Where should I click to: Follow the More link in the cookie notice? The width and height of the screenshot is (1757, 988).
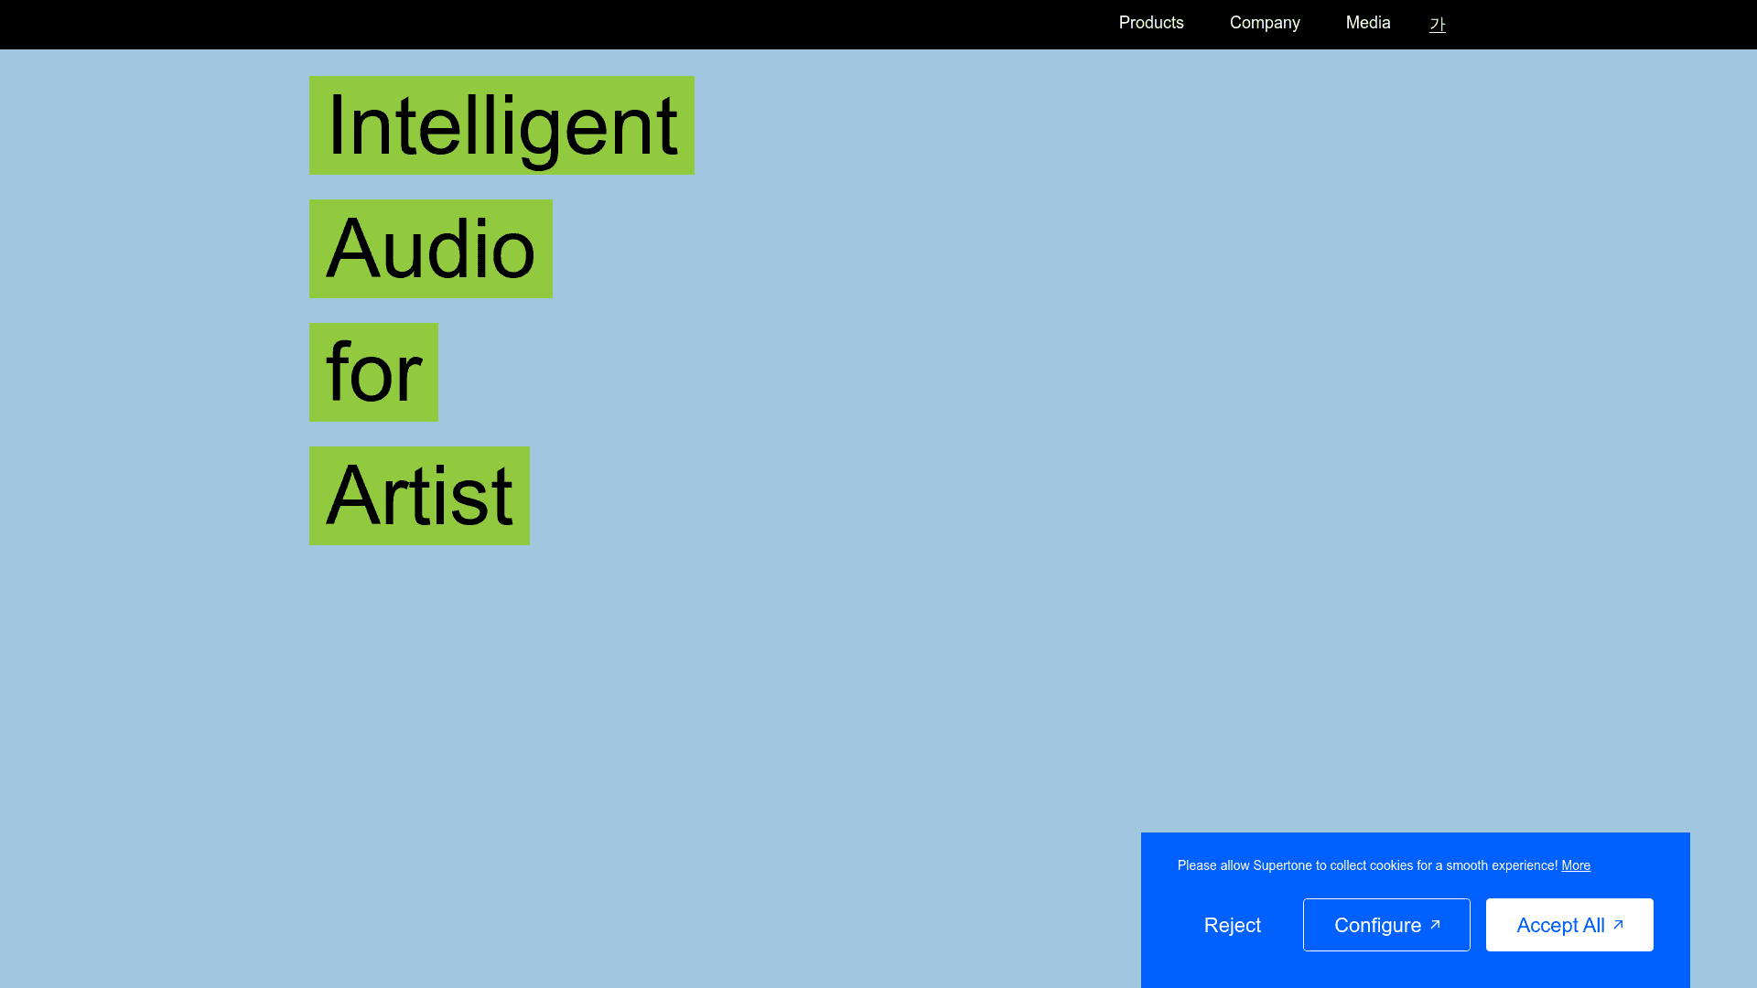pyautogui.click(x=1575, y=865)
